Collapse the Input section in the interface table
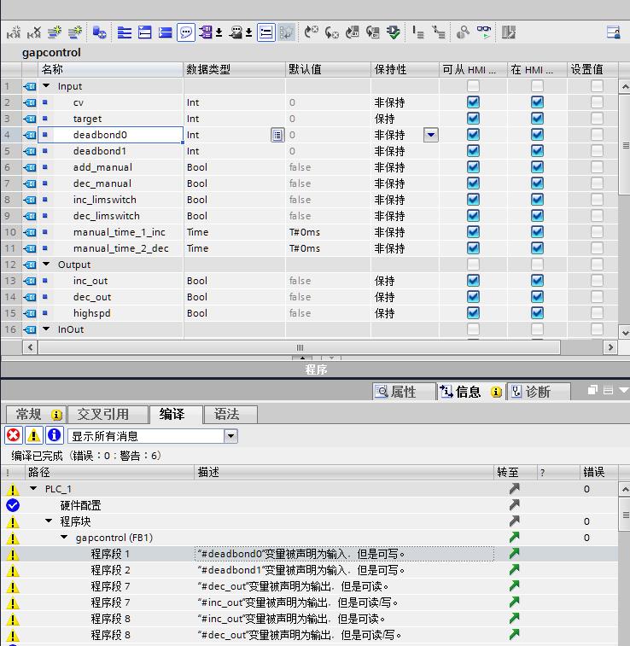The image size is (630, 646). coord(46,86)
